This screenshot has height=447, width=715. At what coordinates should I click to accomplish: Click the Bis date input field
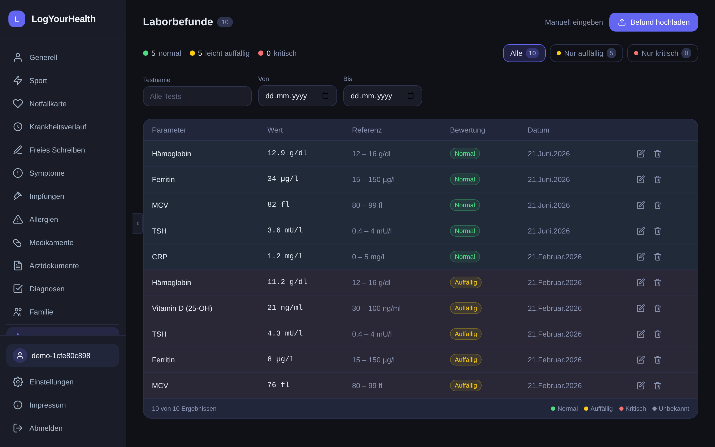coord(382,95)
